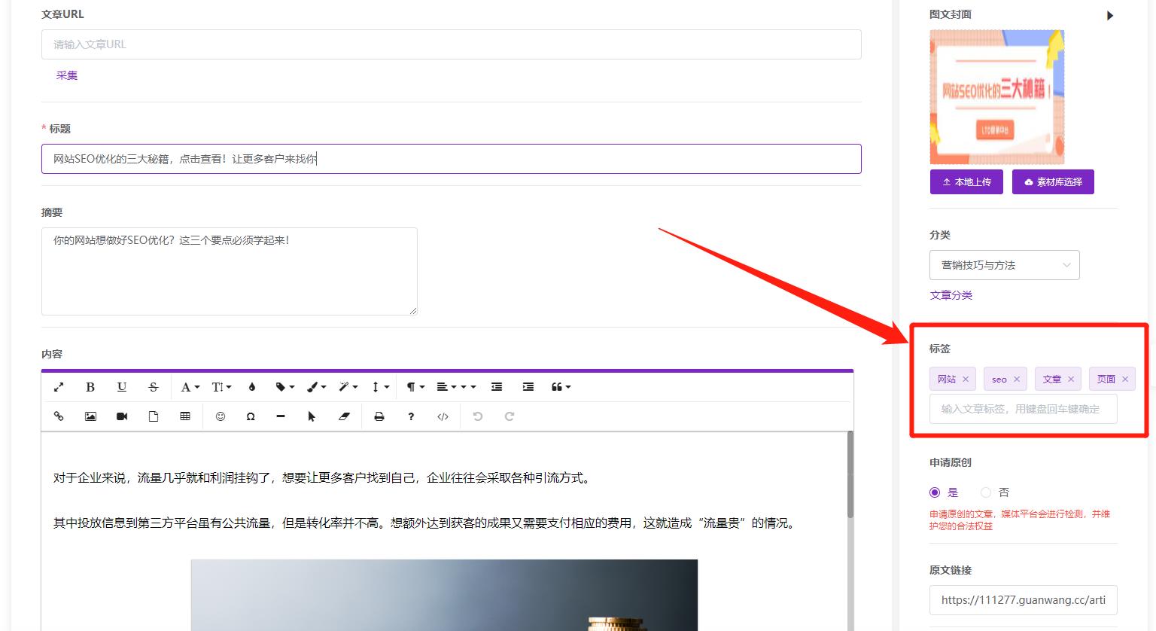Click the cover image thumbnail
Image resolution: width=1156 pixels, height=631 pixels.
tap(997, 96)
